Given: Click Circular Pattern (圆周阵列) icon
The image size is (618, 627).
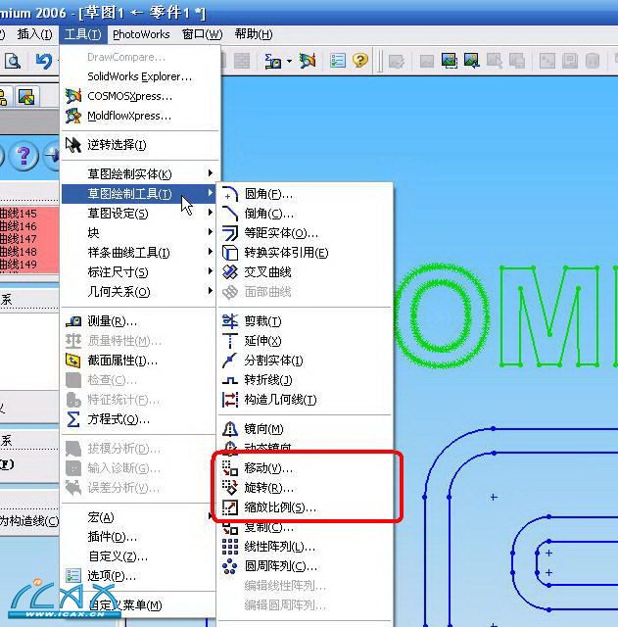Looking at the screenshot, I should pos(230,566).
